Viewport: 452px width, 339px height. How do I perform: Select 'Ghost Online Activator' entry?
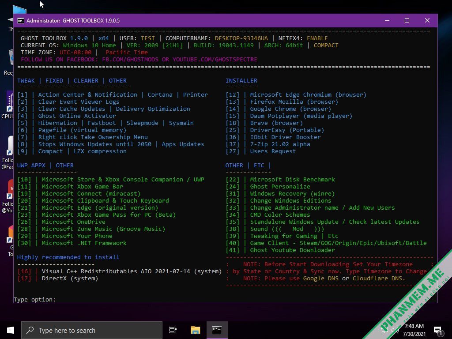[67, 116]
